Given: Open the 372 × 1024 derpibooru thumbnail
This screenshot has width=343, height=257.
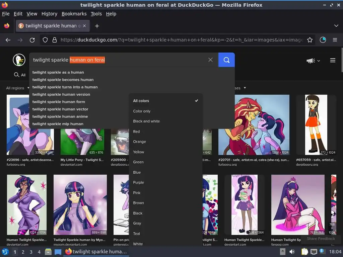Looking at the screenshot, I should (316, 125).
